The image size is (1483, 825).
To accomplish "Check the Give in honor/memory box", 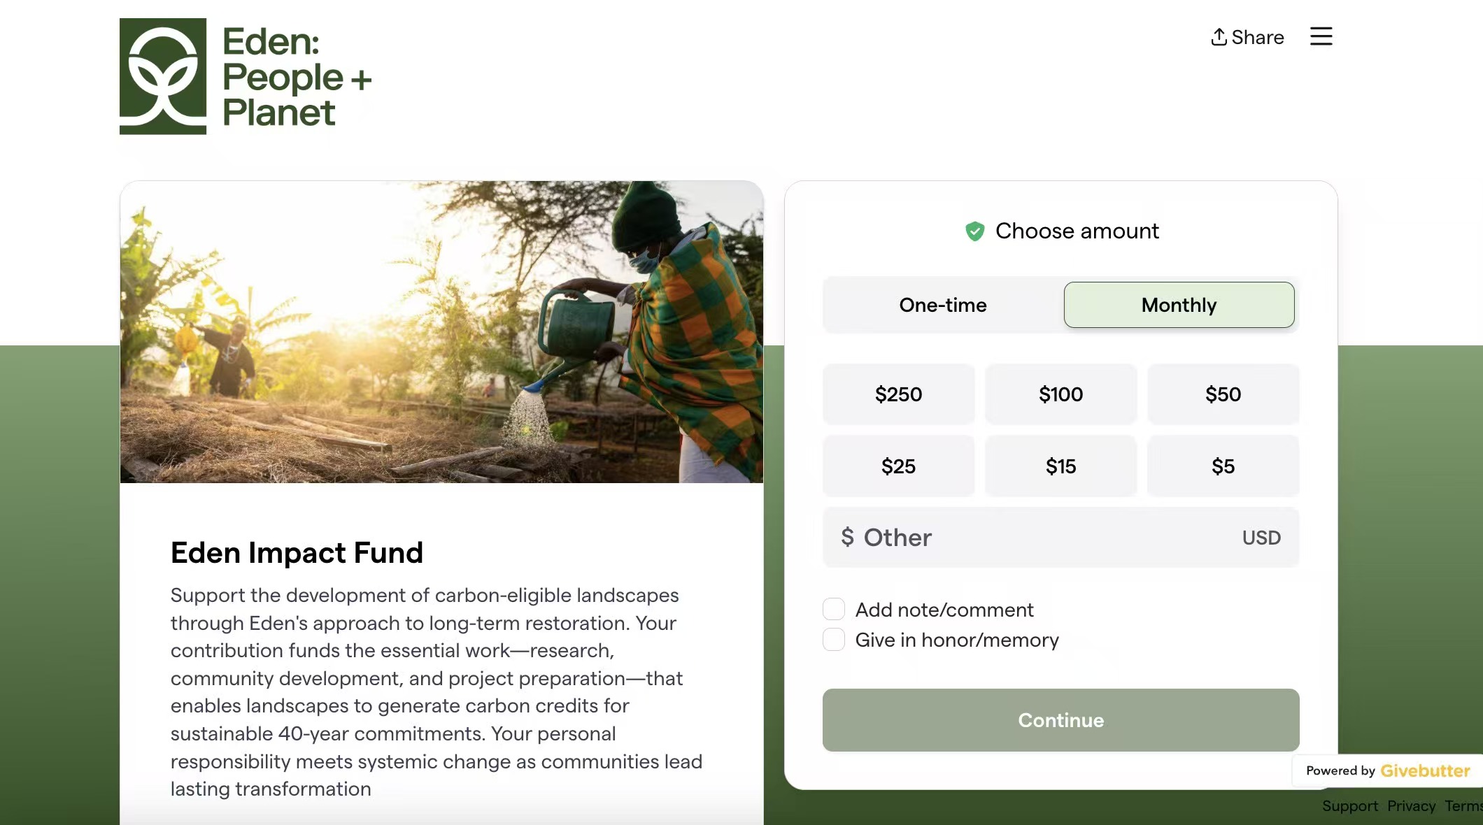I will click(x=834, y=640).
